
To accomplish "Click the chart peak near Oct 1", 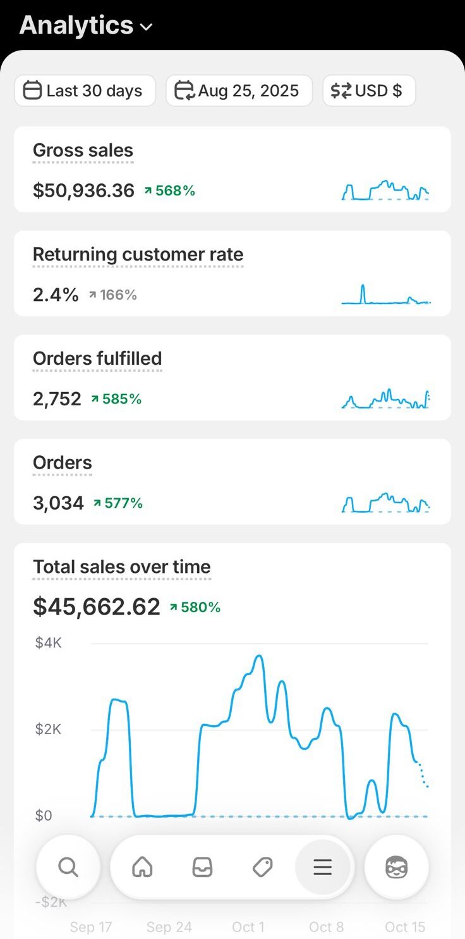I will (258, 657).
